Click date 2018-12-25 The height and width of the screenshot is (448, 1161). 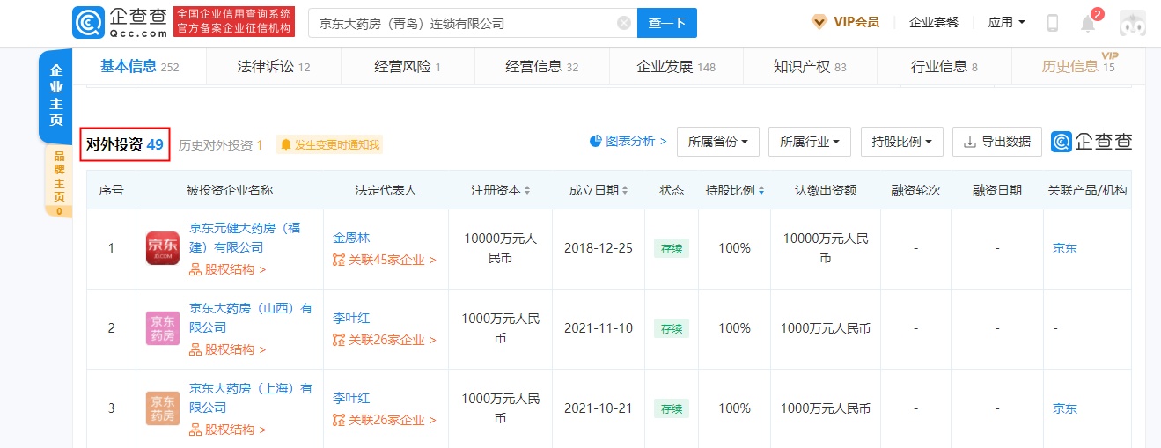coord(599,248)
